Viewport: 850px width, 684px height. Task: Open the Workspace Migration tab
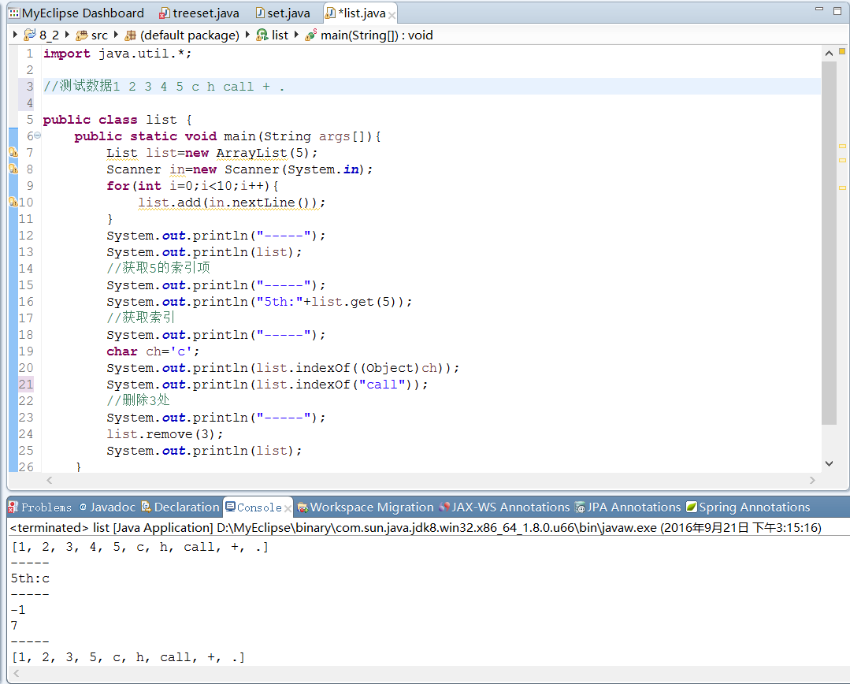(x=366, y=507)
